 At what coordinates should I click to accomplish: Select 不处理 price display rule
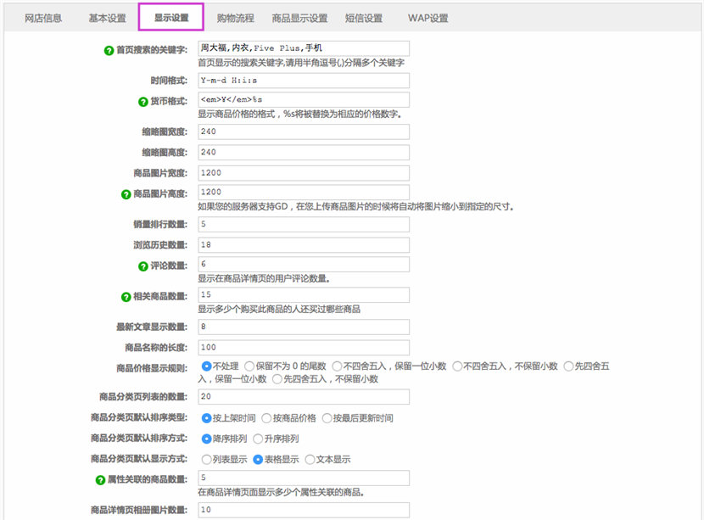[x=206, y=366]
